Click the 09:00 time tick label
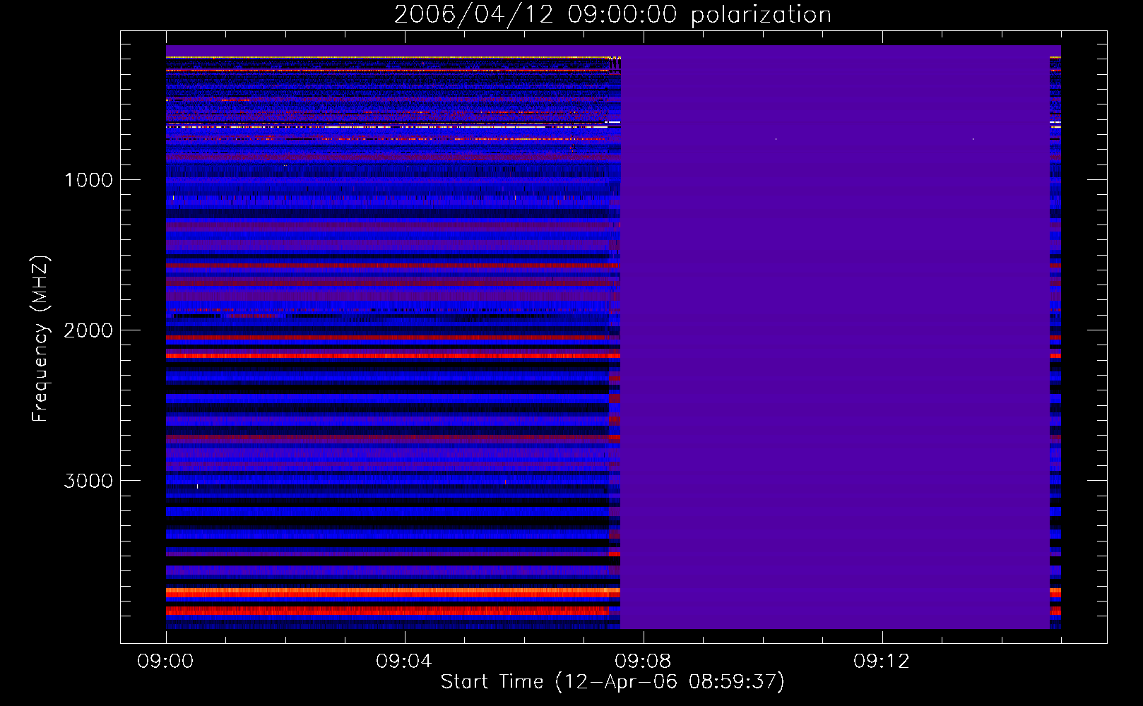Image resolution: width=1143 pixels, height=706 pixels. point(165,662)
